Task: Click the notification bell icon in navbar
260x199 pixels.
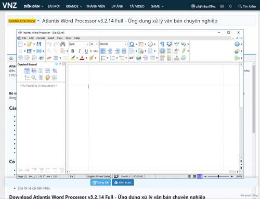Action: pyautogui.click(x=230, y=6)
